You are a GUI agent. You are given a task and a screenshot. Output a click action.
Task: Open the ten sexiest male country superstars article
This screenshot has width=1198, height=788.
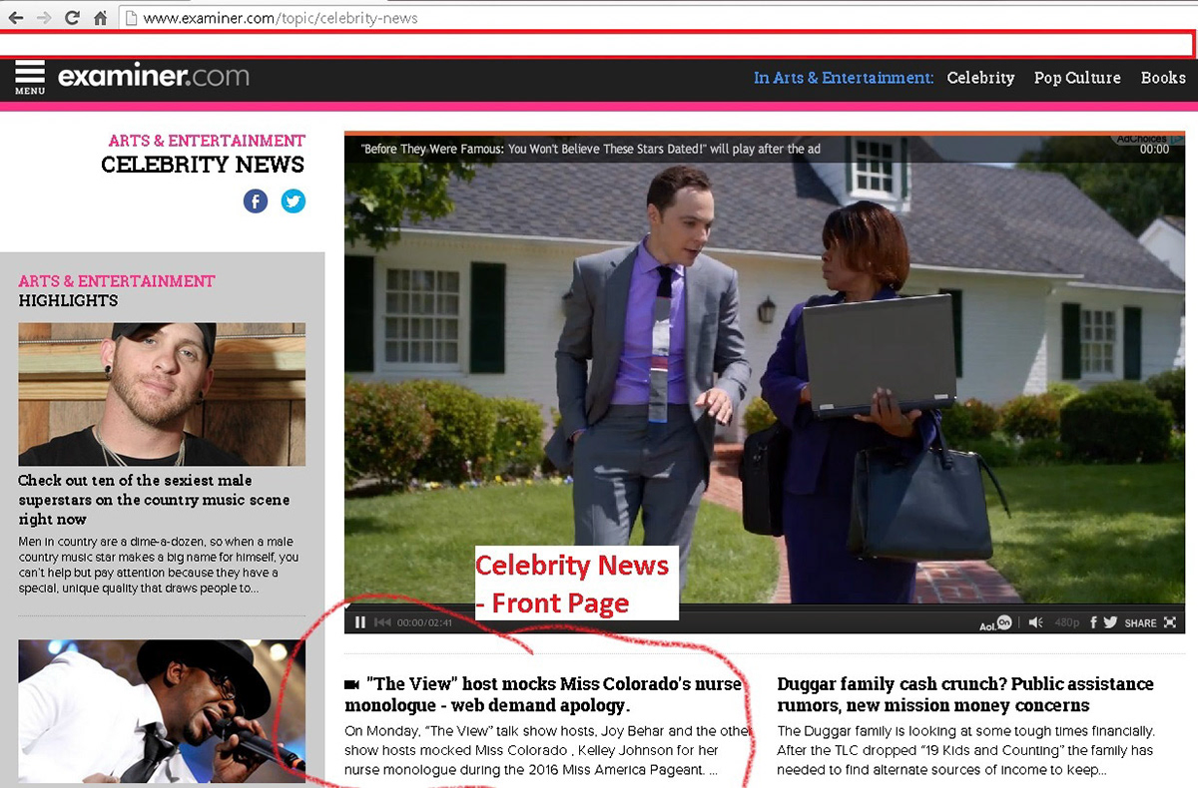[x=155, y=500]
